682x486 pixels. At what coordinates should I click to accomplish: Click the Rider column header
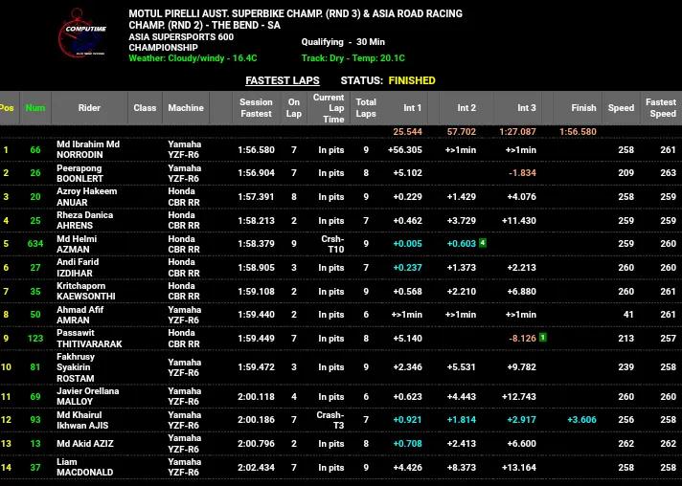pyautogui.click(x=89, y=108)
